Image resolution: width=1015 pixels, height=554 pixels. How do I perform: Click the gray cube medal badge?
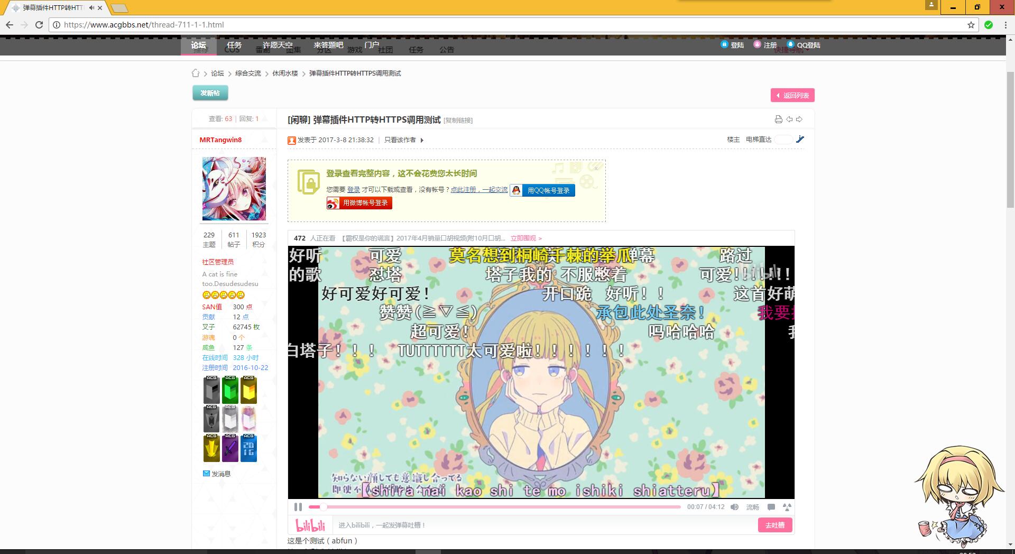click(211, 390)
